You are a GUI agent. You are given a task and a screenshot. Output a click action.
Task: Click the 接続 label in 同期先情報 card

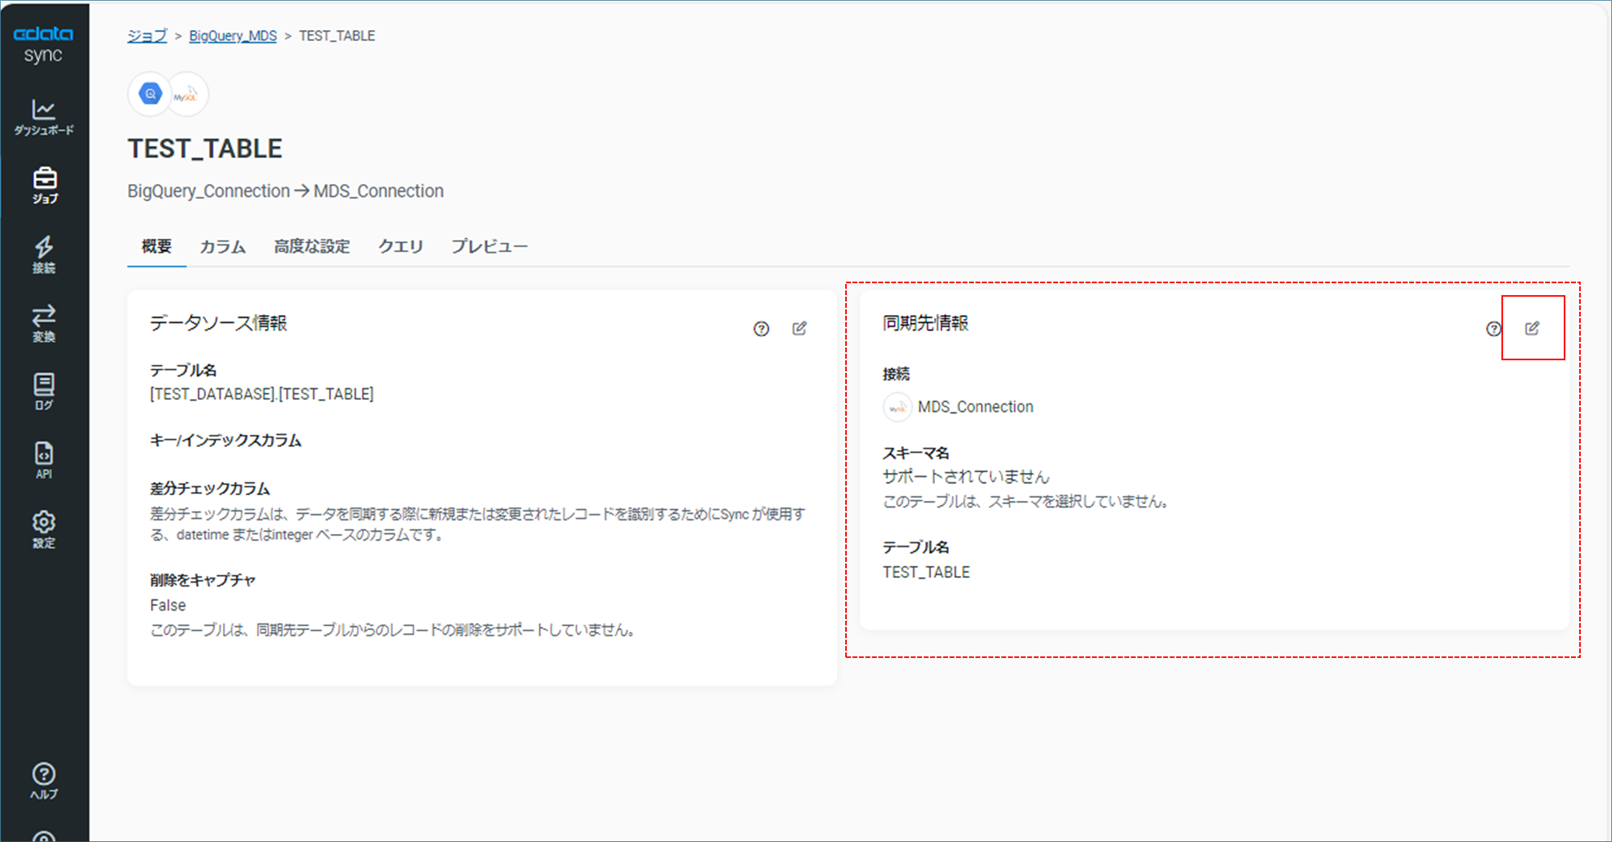pyautogui.click(x=895, y=374)
